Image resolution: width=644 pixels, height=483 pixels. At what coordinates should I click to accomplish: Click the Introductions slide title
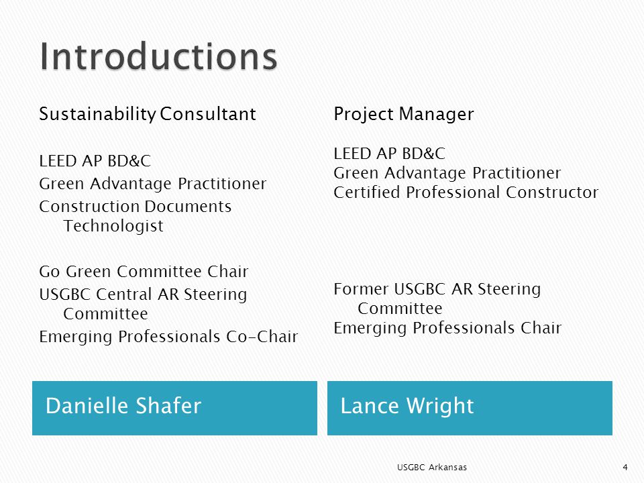[158, 56]
